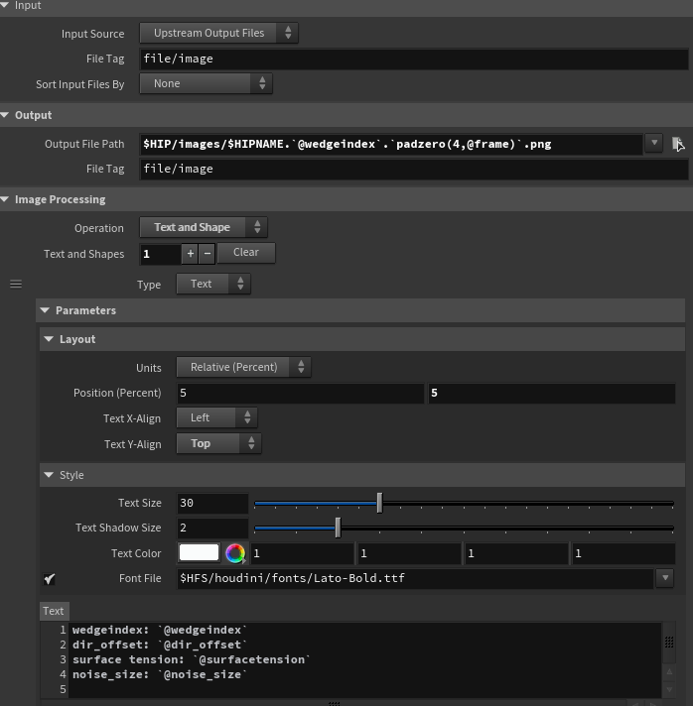Collapse the Style section
693x706 pixels.
[50, 476]
